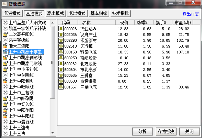Image resolution: width=202 pixels, height=138 pixels.
Task: Click the pattern list scroll down arrow
Action: (x=53, y=133)
